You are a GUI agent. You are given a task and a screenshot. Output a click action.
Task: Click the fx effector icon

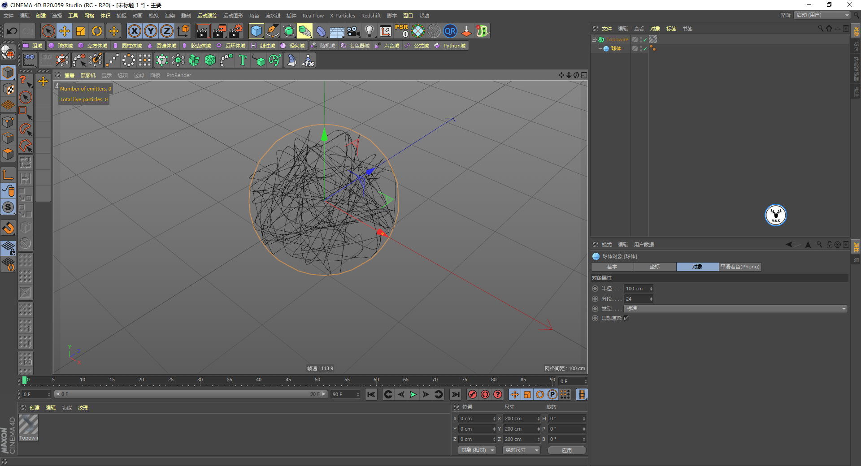(308, 60)
